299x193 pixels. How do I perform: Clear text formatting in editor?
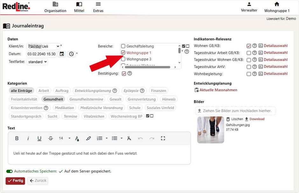click(x=129, y=138)
